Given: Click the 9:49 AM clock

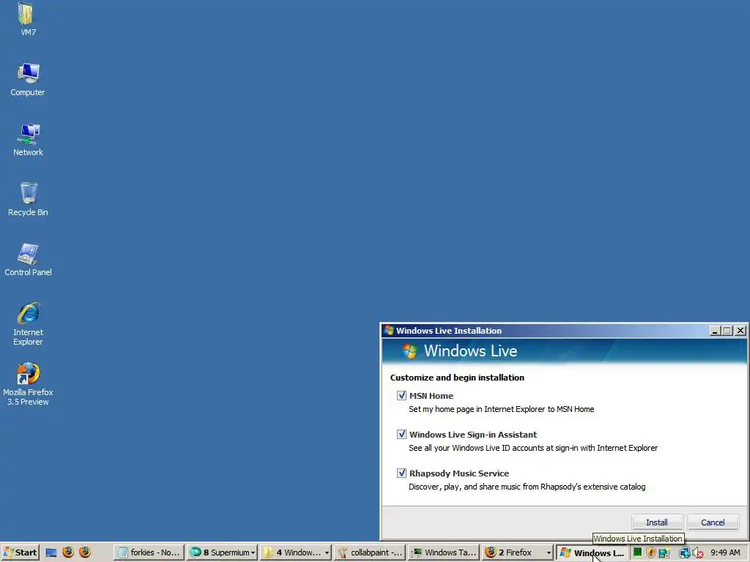Looking at the screenshot, I should [x=725, y=552].
